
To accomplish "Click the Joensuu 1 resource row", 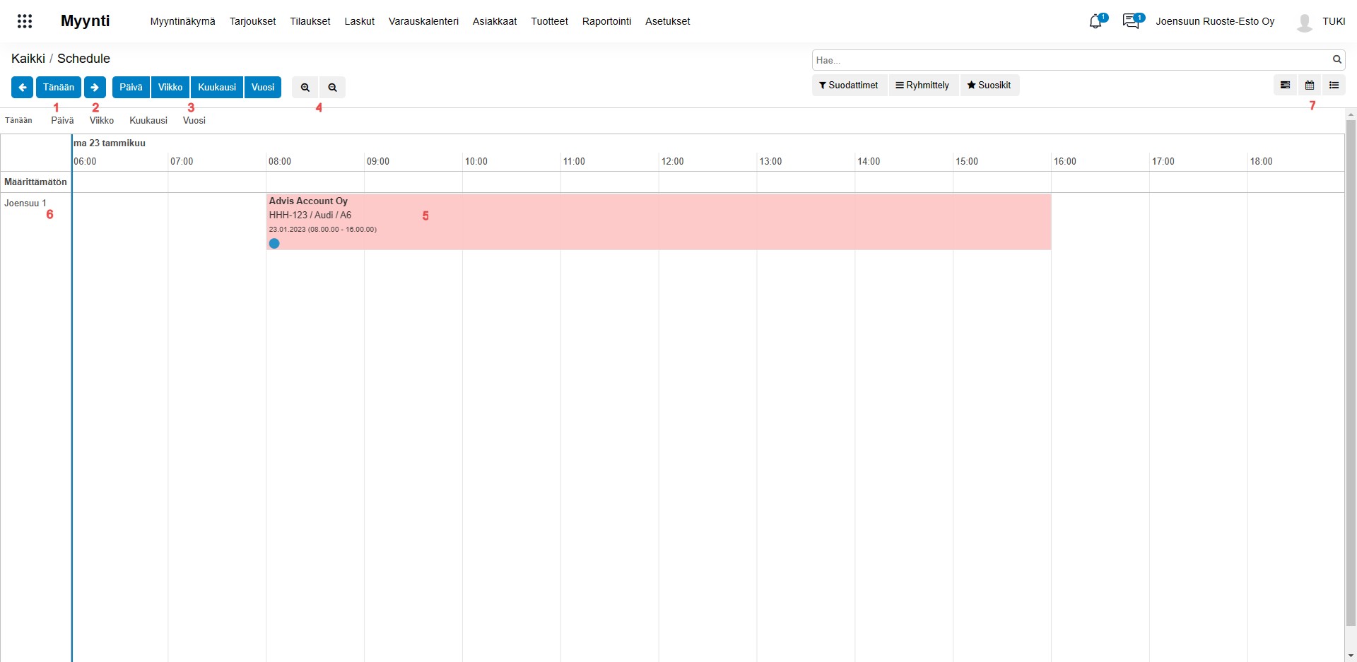I will [x=25, y=203].
